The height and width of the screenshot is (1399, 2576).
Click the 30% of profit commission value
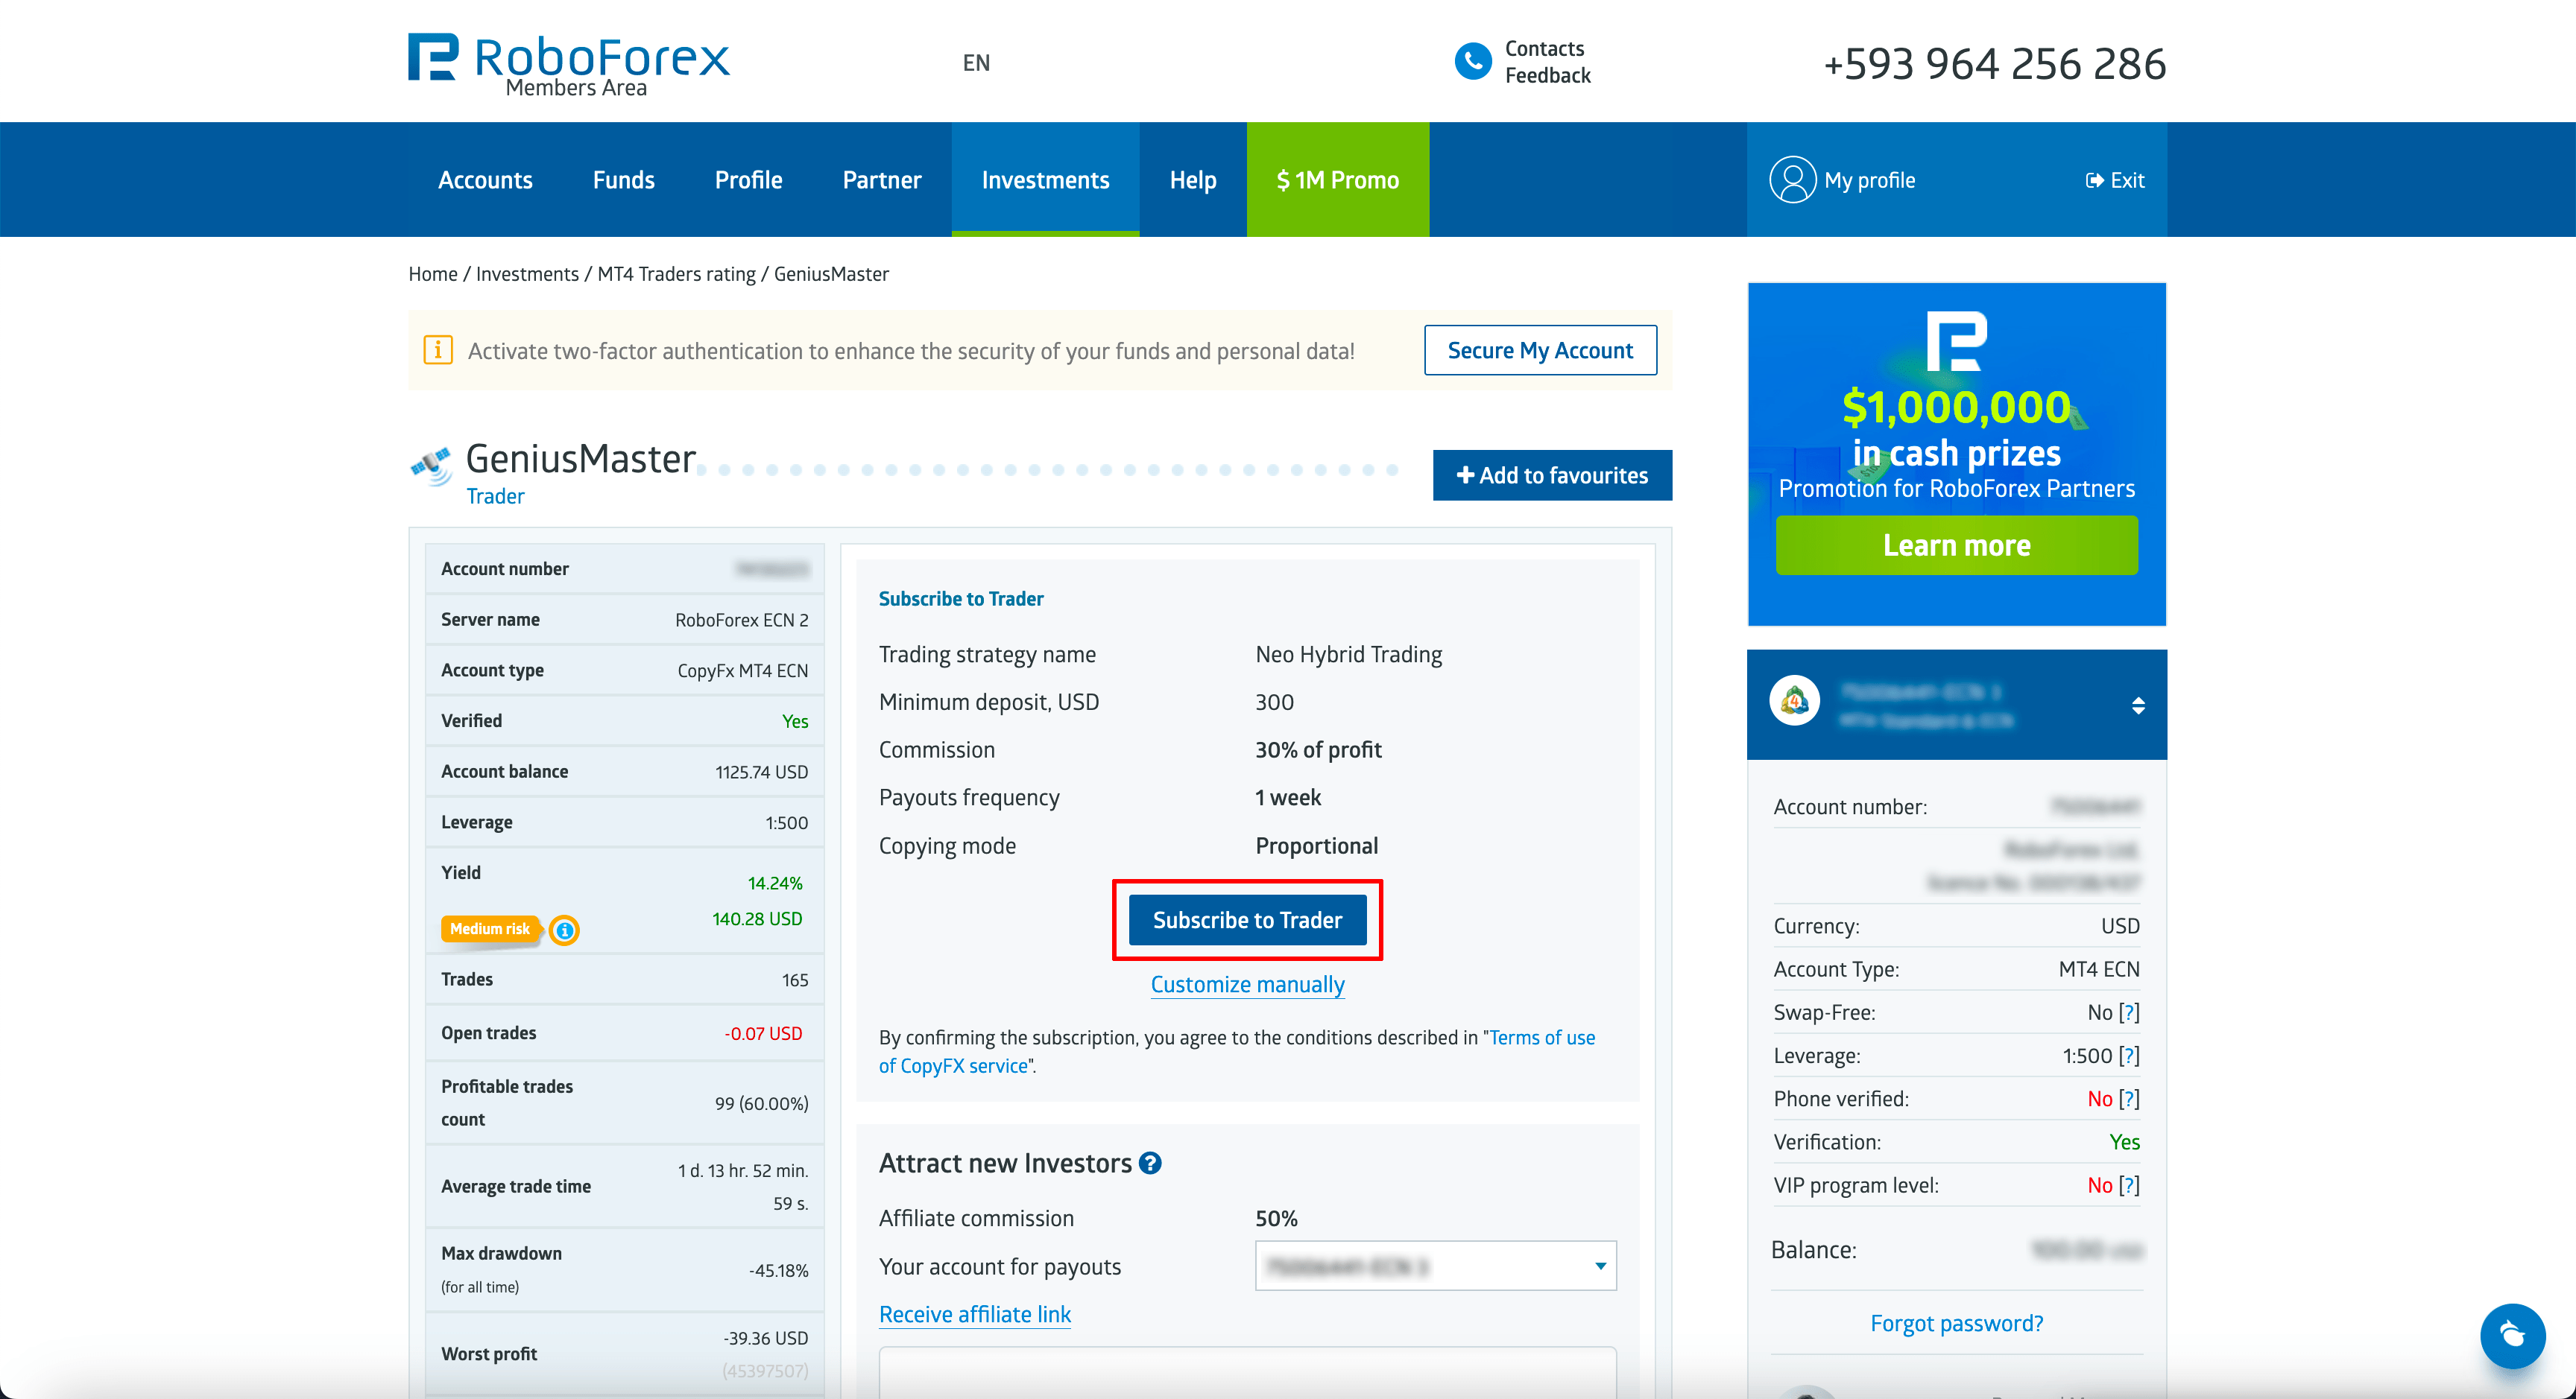[x=1318, y=749]
